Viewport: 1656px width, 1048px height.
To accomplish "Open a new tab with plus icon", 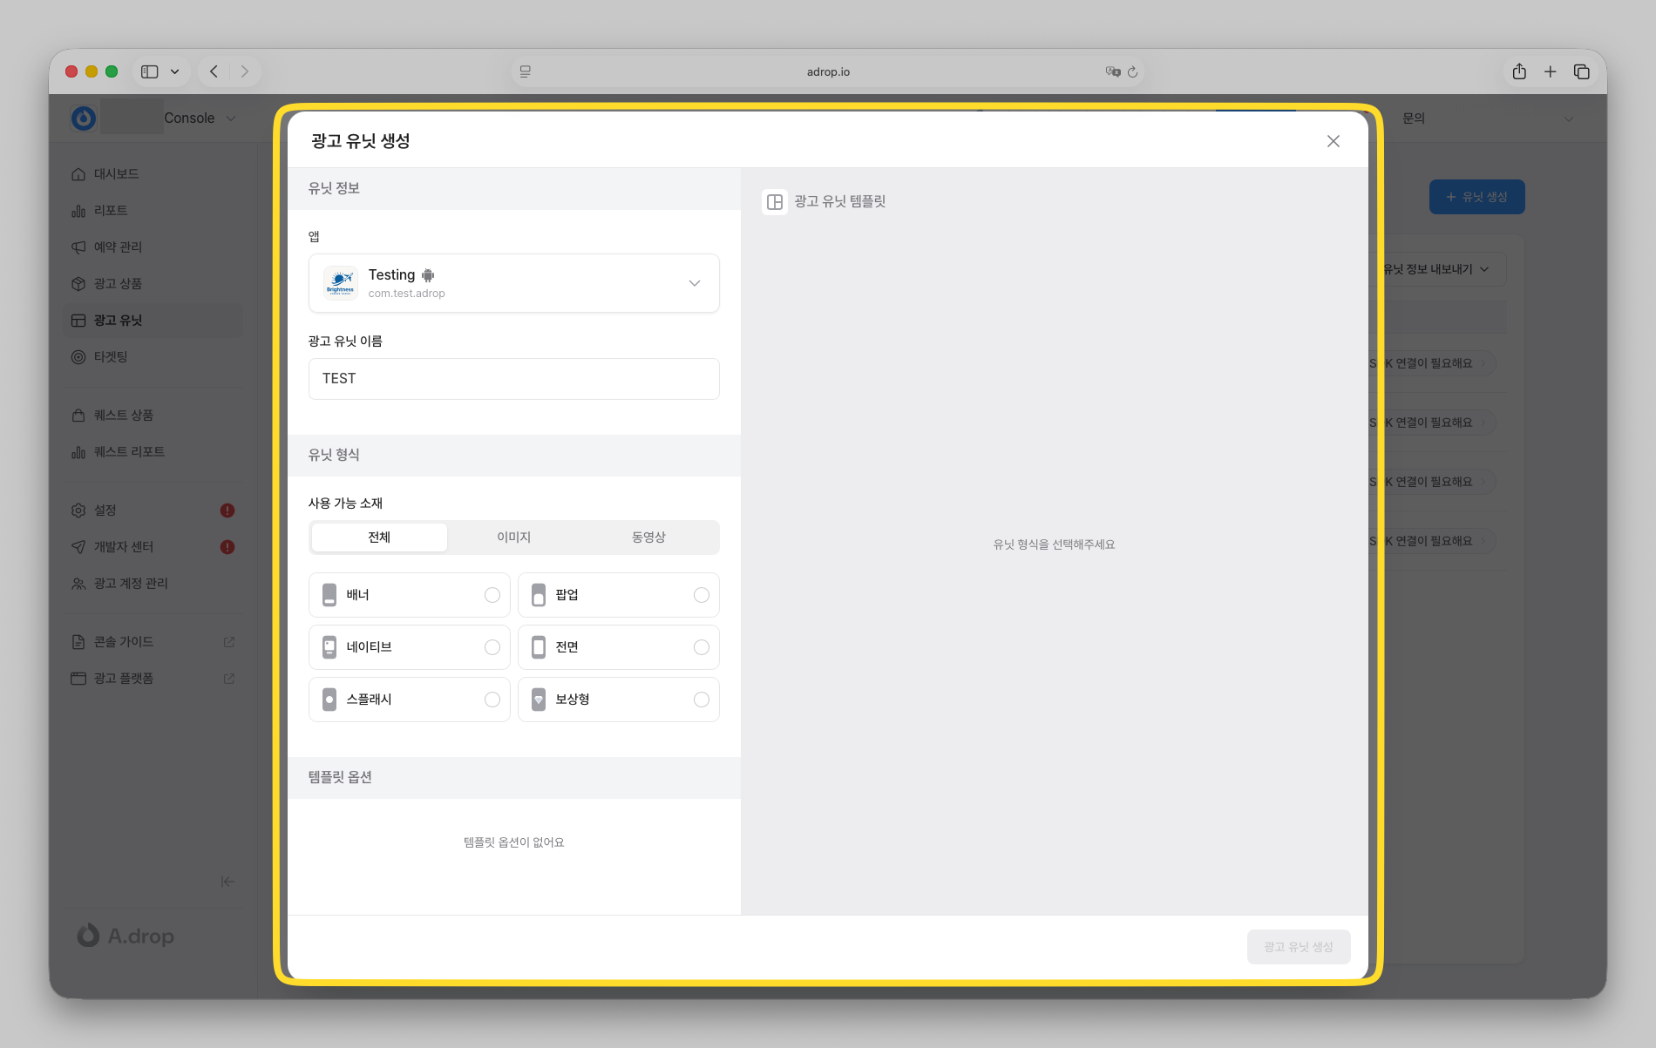I will pos(1550,71).
